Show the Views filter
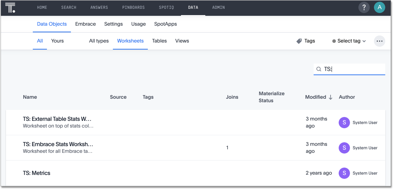Viewport: 393px width, 189px height. click(x=182, y=41)
